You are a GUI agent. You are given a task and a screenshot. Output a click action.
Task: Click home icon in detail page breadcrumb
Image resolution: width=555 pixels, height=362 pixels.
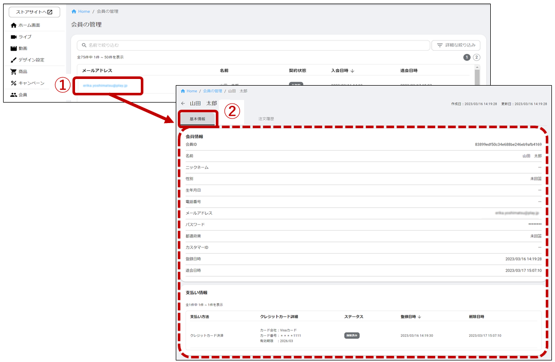click(183, 91)
